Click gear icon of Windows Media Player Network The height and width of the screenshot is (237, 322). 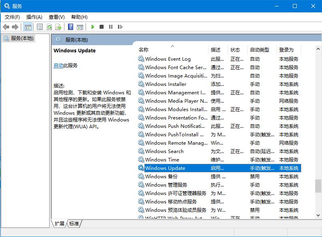click(141, 101)
